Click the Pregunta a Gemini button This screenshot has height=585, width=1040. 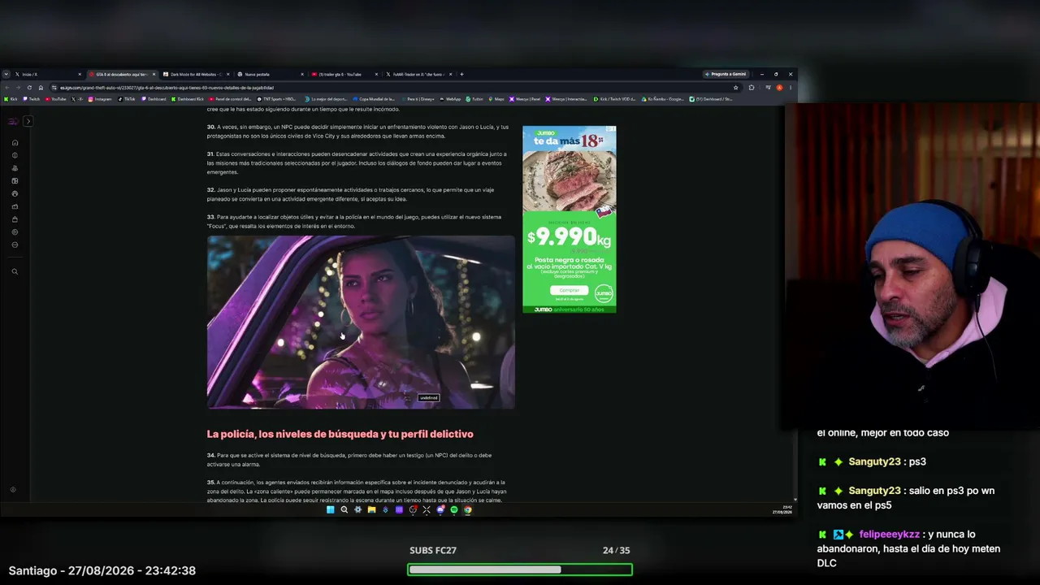pyautogui.click(x=726, y=74)
